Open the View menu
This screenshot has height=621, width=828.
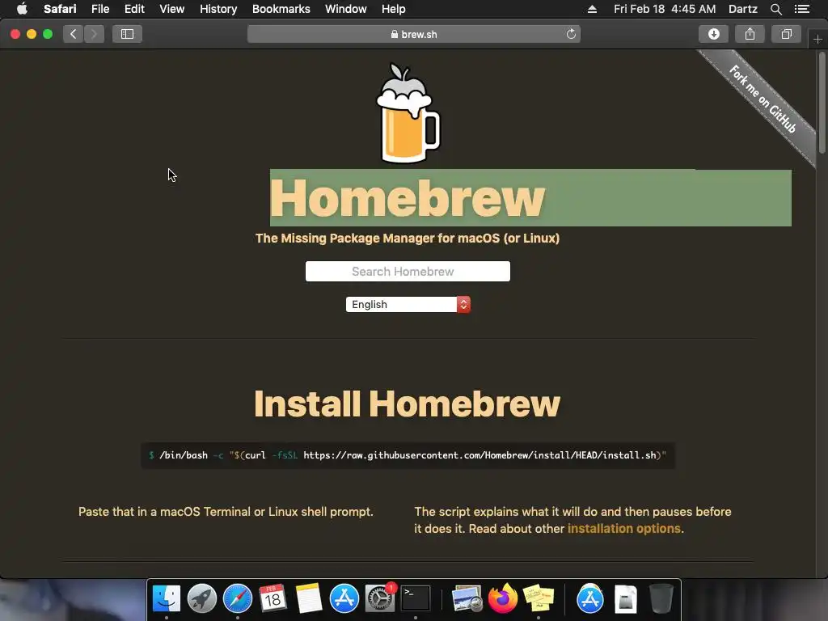tap(171, 9)
